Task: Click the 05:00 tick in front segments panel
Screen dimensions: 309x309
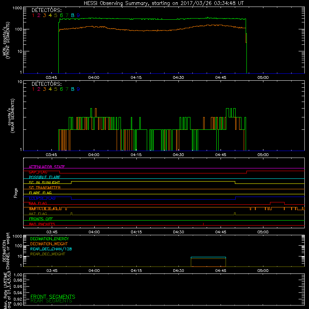Action: point(263,78)
